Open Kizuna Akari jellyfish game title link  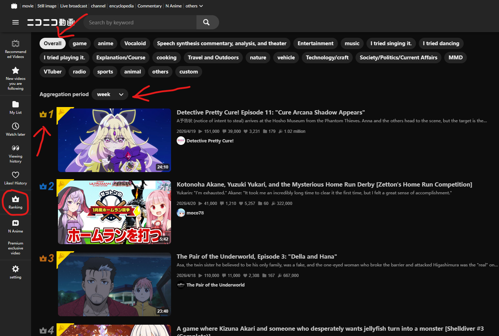[x=330, y=331]
